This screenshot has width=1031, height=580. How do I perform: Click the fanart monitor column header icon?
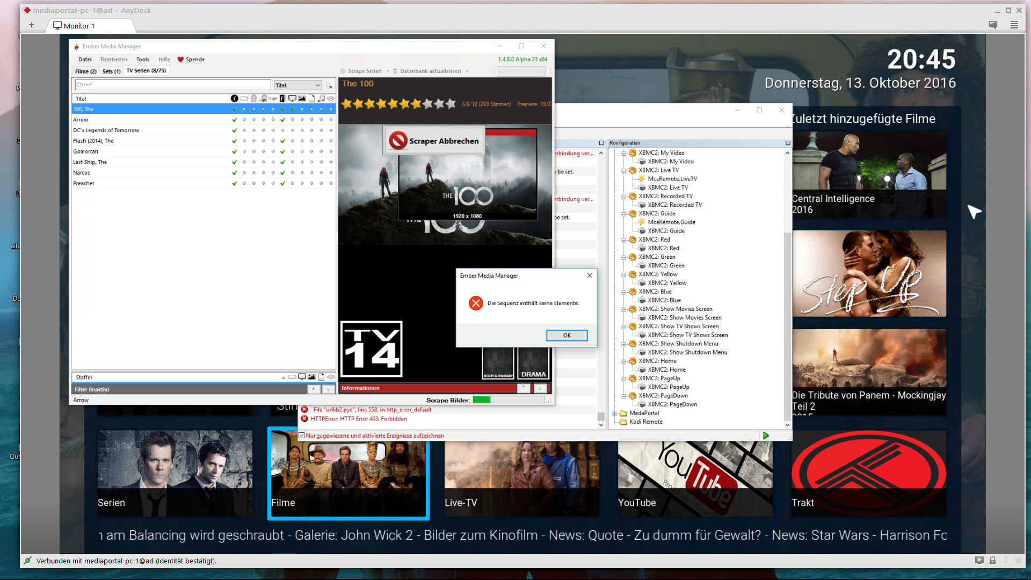(292, 98)
